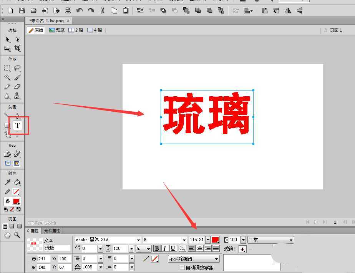Select the Text tool
Viewport: 355px width, 273px height.
(17, 125)
